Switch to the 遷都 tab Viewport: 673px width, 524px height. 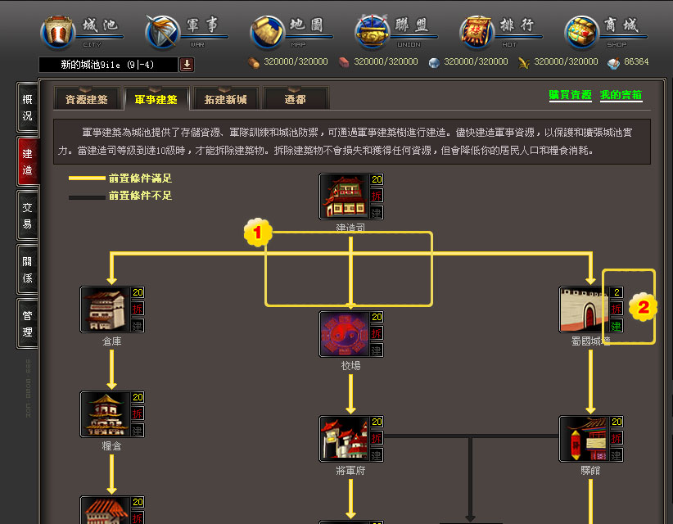coord(296,99)
